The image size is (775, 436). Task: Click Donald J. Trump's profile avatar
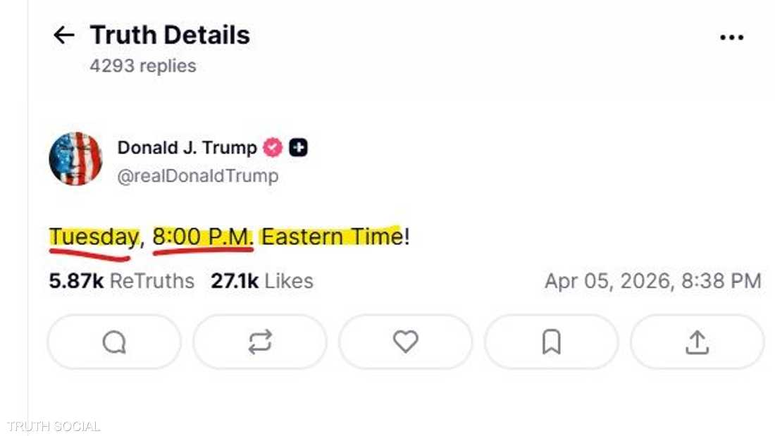tap(75, 158)
